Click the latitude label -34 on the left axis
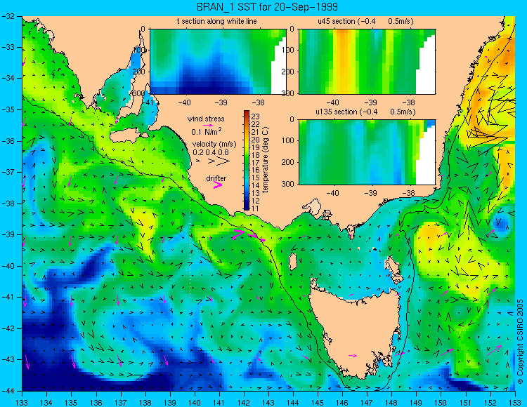This screenshot has height=407, width=527. click(x=8, y=79)
